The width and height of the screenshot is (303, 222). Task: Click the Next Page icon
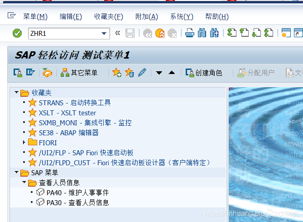[x=256, y=33]
